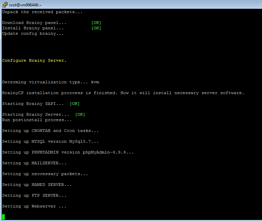
Task: Click the yellow Configure Brainy Server heading
Action: (34, 61)
